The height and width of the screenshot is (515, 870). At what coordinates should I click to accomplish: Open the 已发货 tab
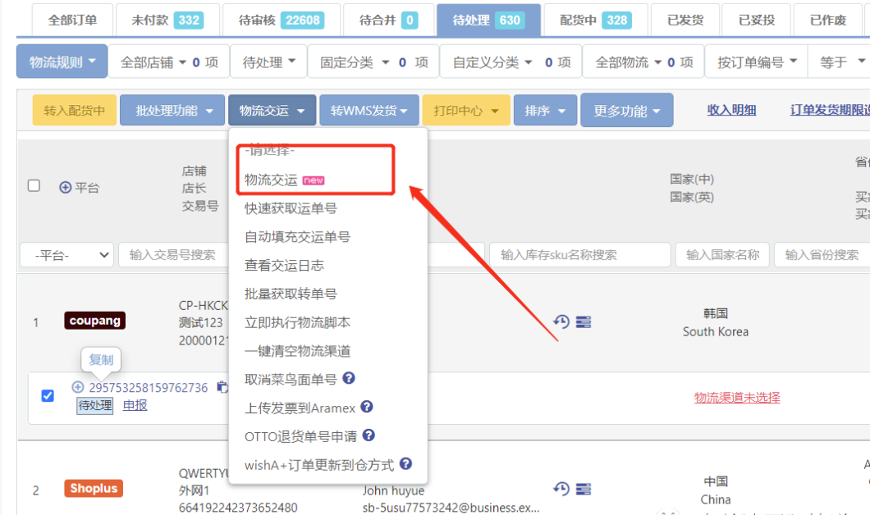point(685,21)
